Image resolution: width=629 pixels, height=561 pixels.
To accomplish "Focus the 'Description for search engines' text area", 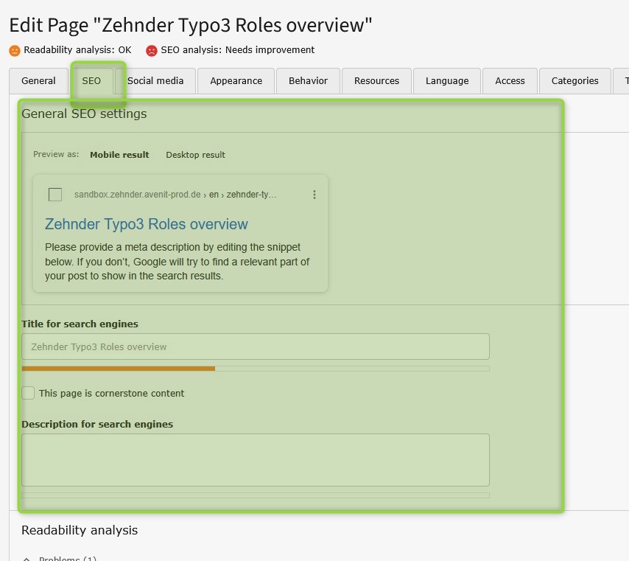I will click(256, 460).
